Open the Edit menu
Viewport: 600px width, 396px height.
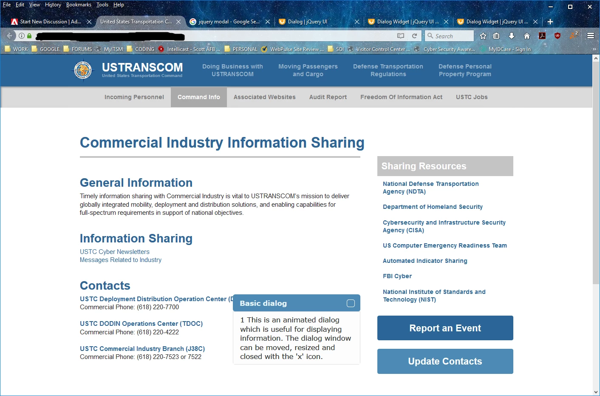point(20,5)
